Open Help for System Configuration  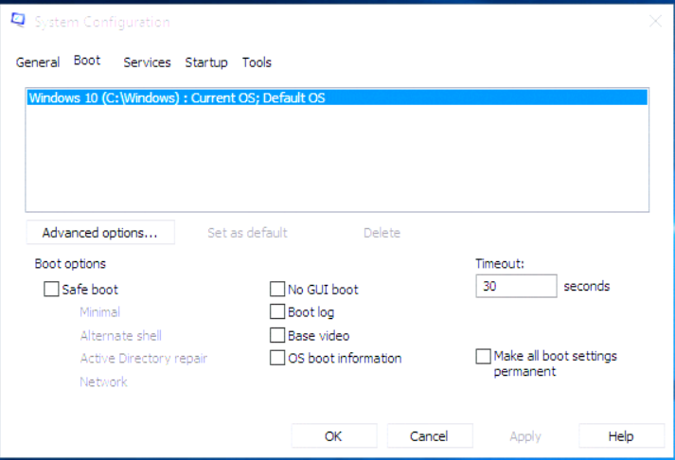tap(621, 436)
